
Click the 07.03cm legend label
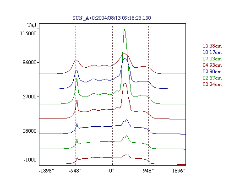pos(212,59)
